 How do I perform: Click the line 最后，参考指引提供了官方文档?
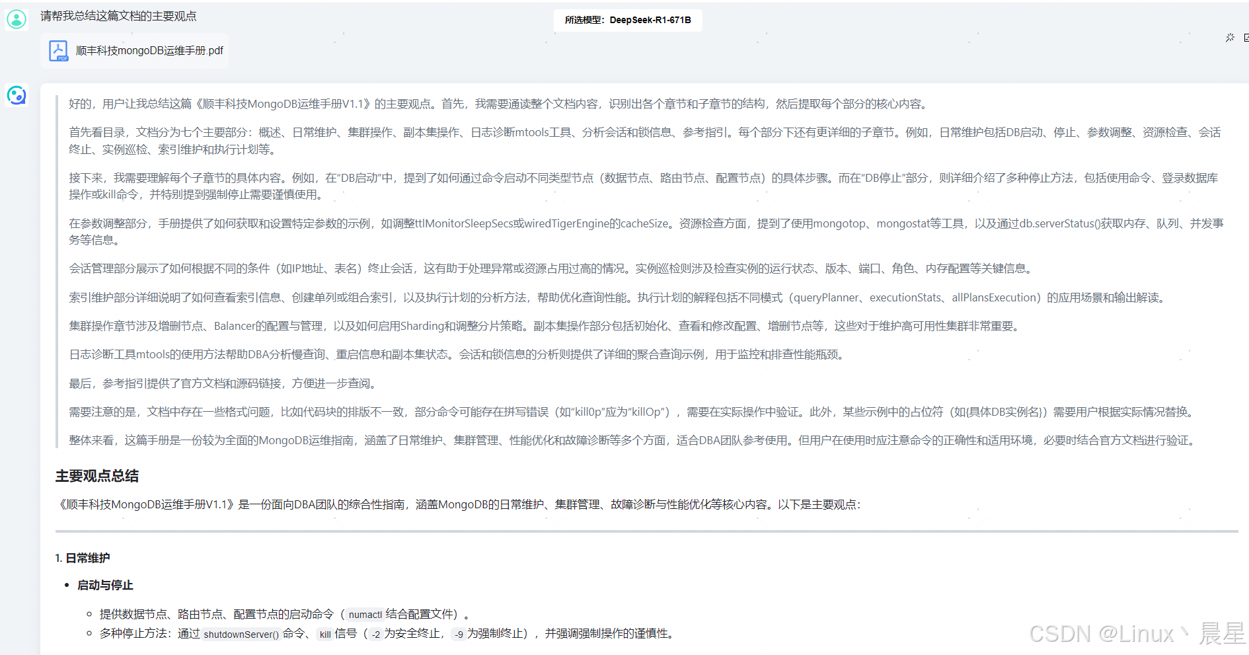click(x=224, y=383)
